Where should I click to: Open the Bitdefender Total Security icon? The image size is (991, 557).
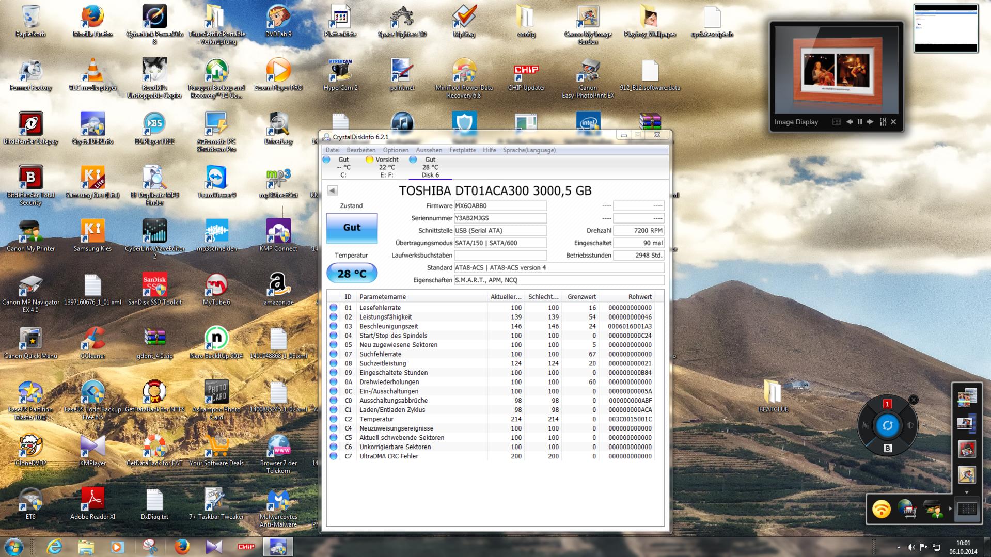click(30, 185)
